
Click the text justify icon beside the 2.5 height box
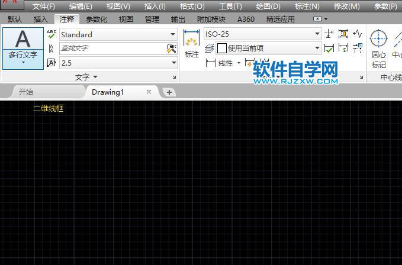[x=52, y=63]
